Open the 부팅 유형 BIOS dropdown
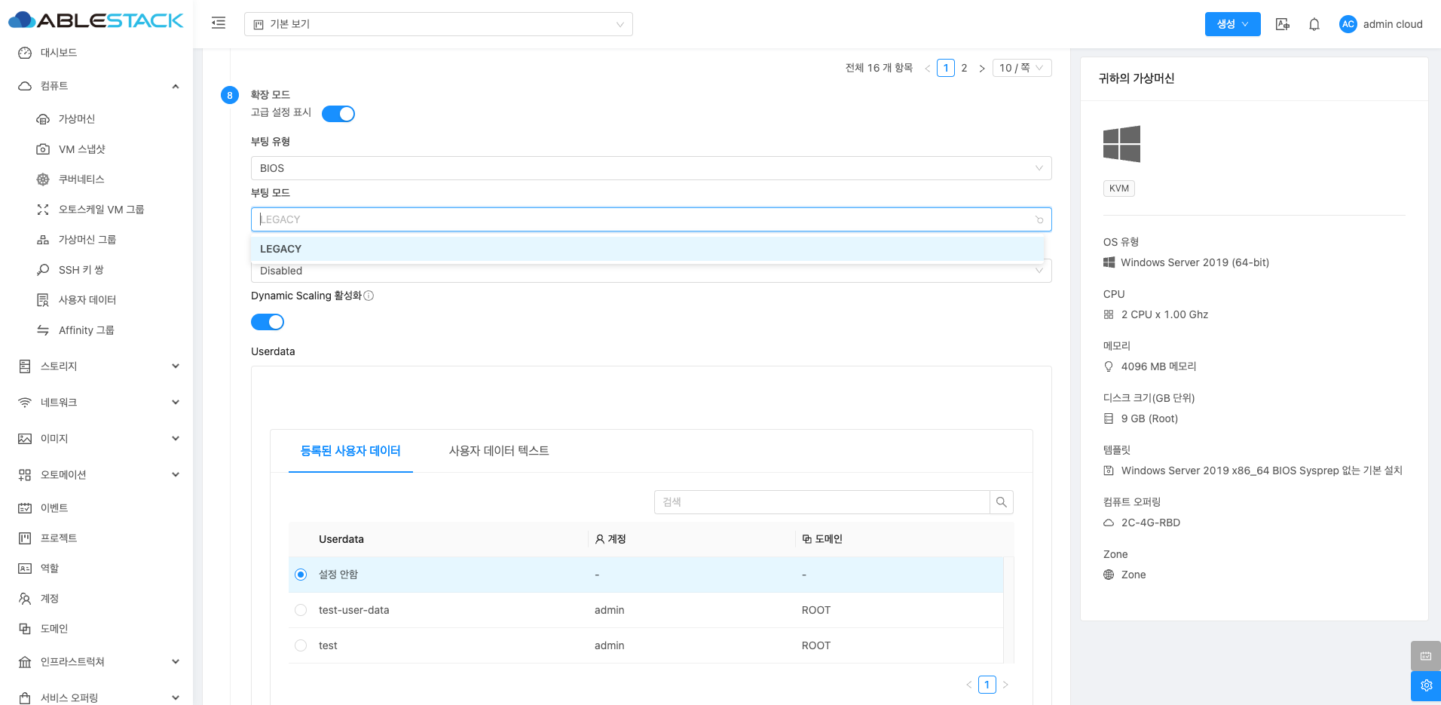This screenshot has height=705, width=1441. (650, 168)
